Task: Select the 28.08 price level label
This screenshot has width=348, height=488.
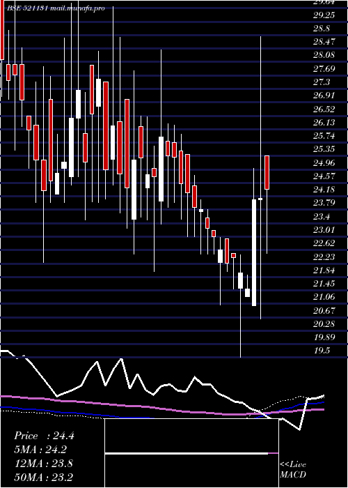Action: coord(324,55)
